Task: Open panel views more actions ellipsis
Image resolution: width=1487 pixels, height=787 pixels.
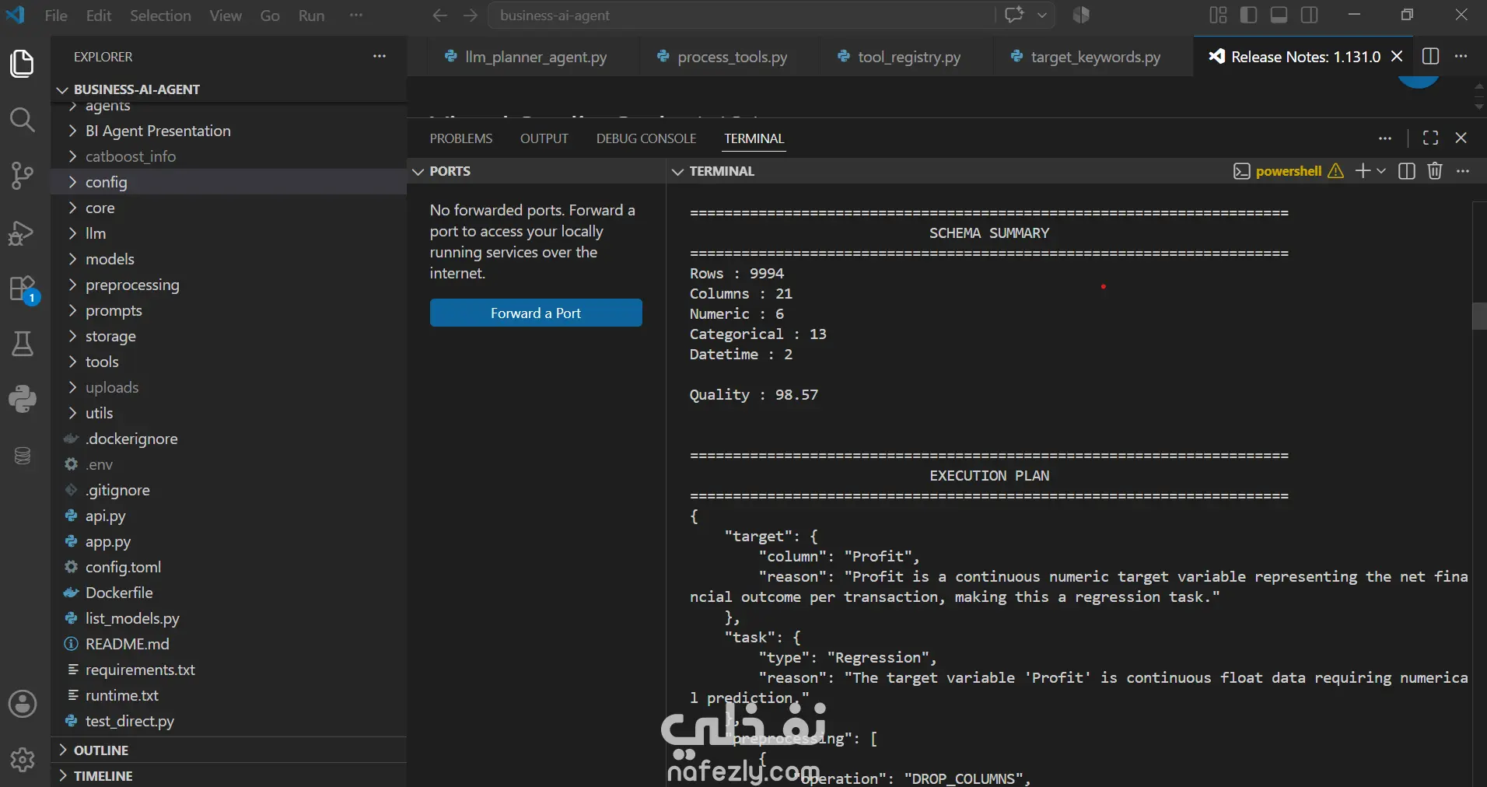Action: coord(1385,138)
